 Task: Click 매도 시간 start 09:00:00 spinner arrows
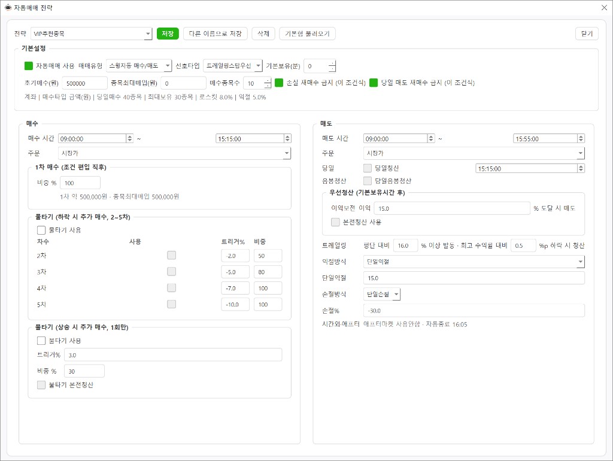[x=431, y=138]
